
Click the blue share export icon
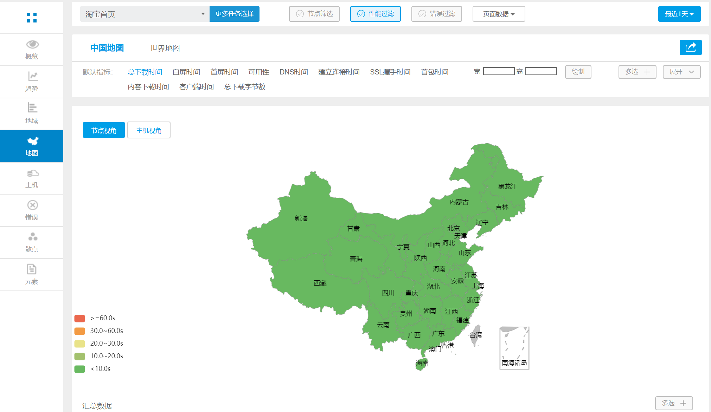690,47
